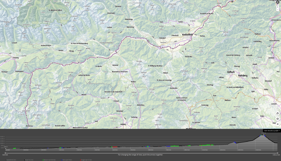Select the Asphalt surface legend entry
Screen dimensions: 281x161
7,160
